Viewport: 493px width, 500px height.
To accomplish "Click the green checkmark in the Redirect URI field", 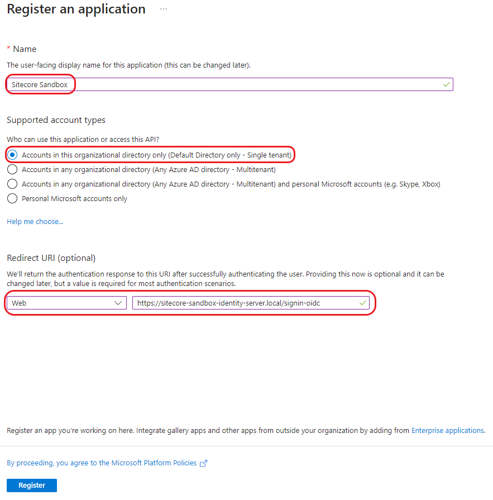I will [x=363, y=303].
